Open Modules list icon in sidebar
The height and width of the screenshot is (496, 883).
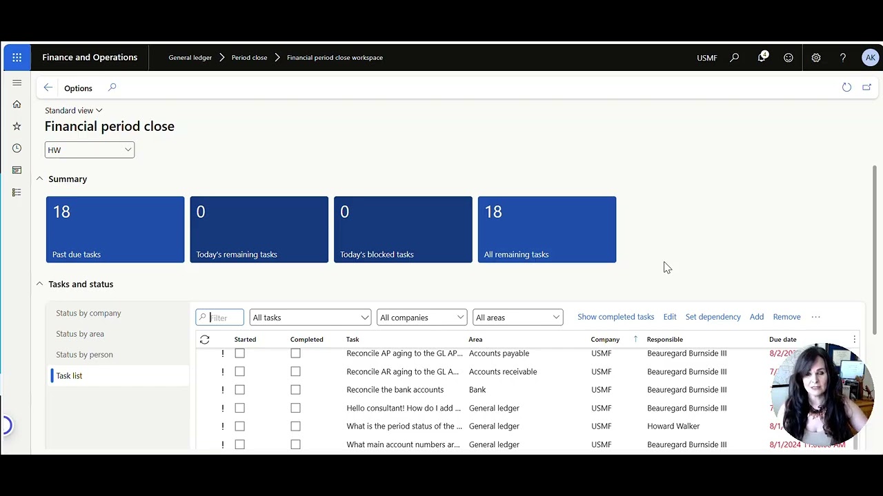(17, 192)
